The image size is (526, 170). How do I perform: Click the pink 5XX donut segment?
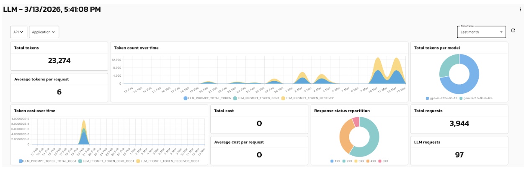pos(356,121)
